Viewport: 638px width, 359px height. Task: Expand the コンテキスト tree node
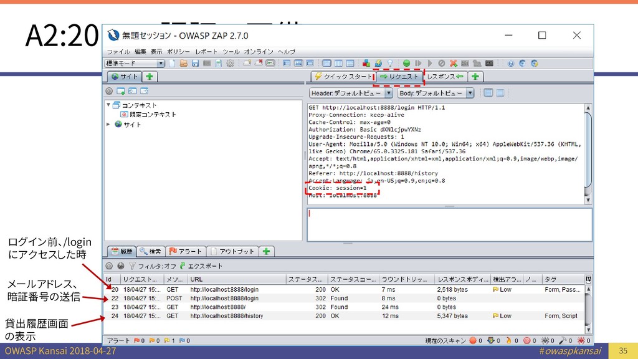point(108,105)
